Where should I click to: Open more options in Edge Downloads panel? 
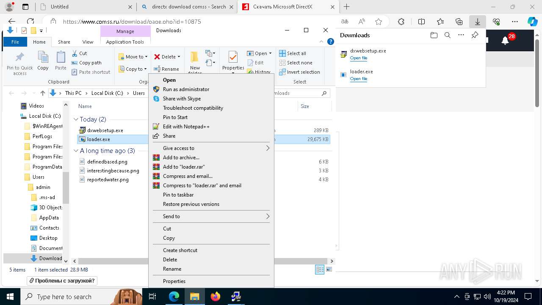(x=461, y=35)
